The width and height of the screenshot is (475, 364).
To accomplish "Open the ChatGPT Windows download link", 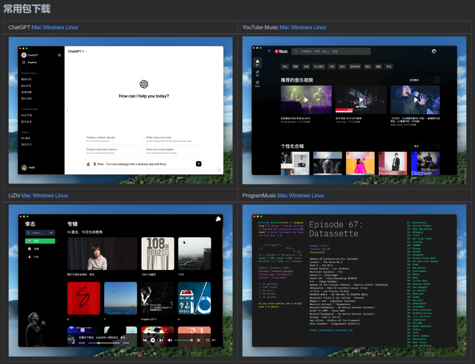I will pyautogui.click(x=53, y=27).
